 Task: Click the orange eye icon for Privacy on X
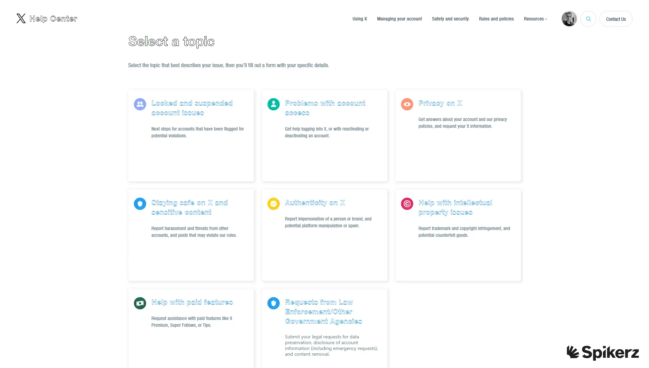pyautogui.click(x=407, y=104)
